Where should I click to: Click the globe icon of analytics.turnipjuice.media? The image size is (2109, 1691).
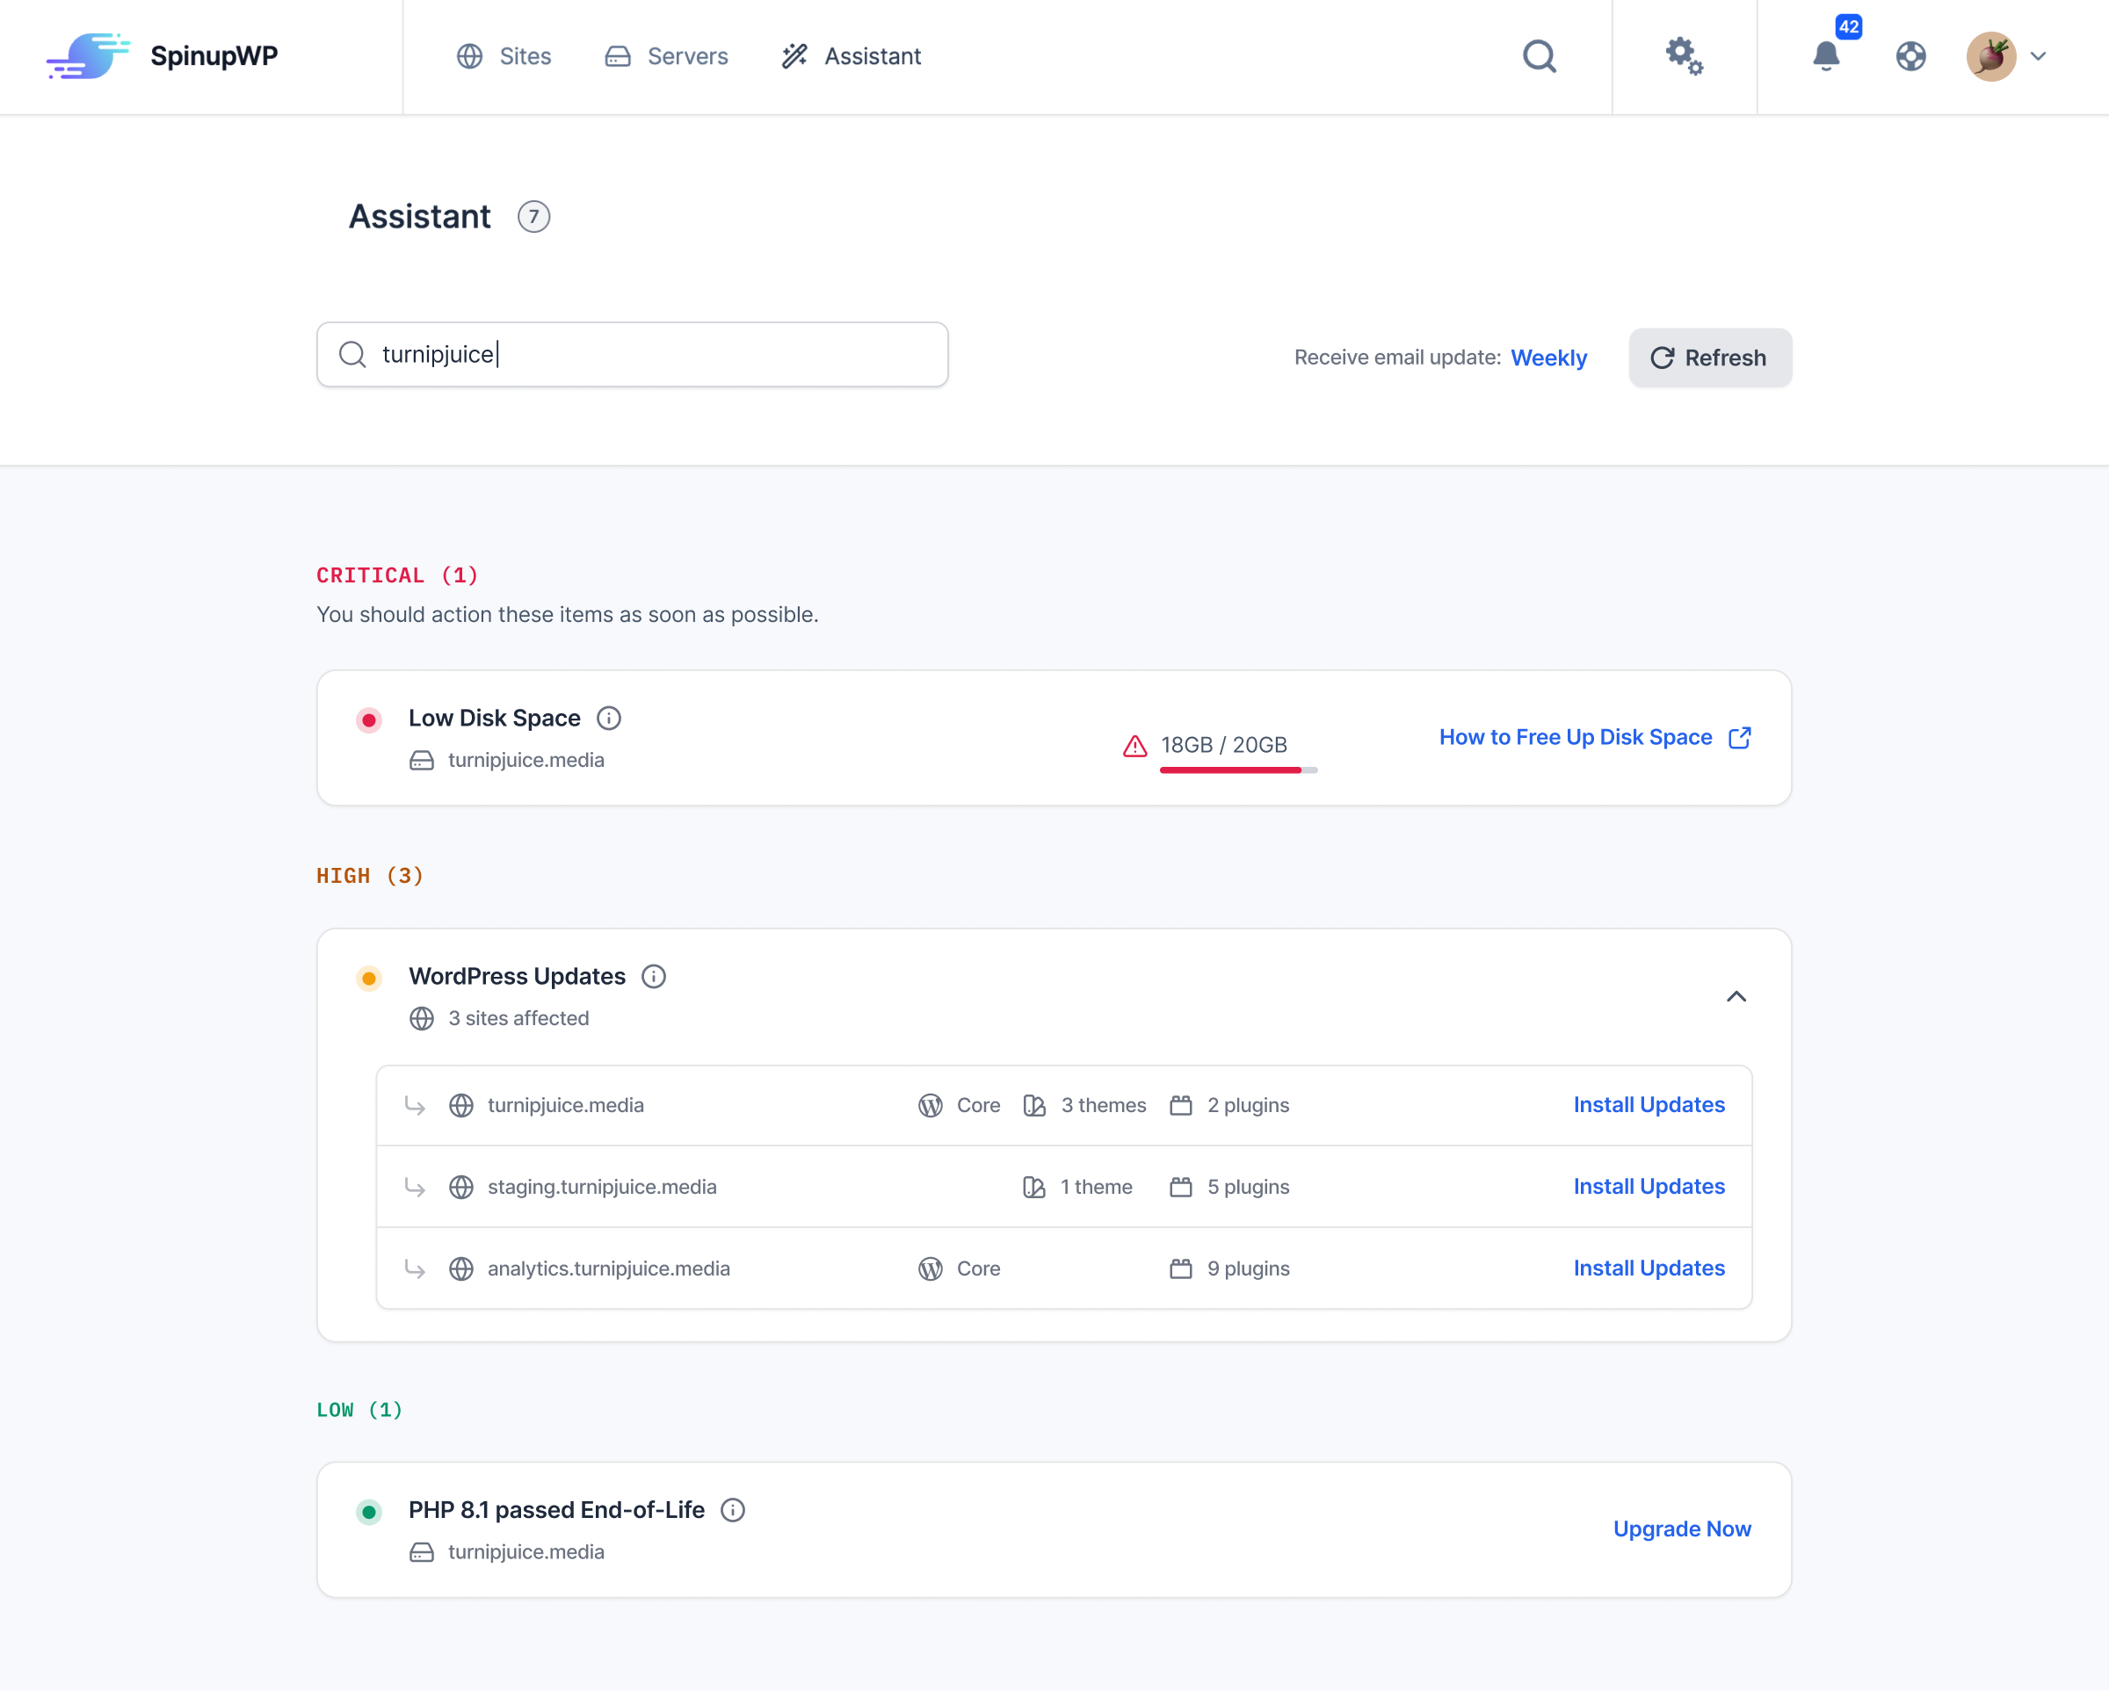pyautogui.click(x=460, y=1269)
